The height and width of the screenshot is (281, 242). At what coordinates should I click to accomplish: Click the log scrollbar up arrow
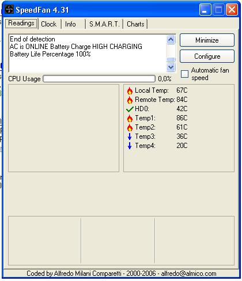coord(171,40)
